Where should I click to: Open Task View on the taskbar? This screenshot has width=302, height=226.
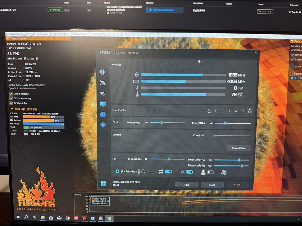tap(34, 217)
